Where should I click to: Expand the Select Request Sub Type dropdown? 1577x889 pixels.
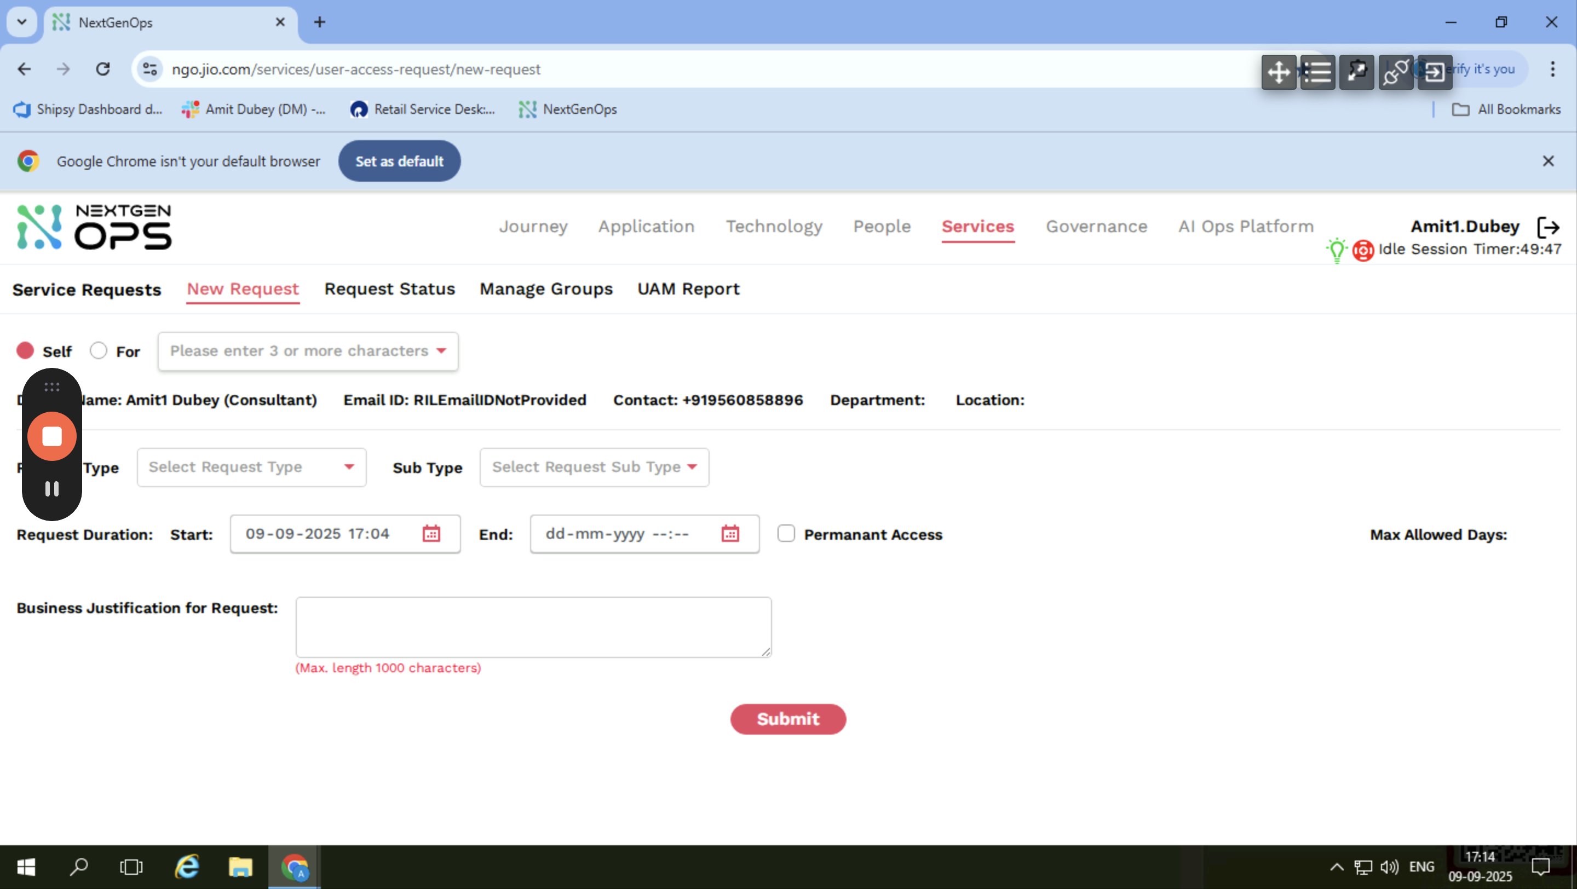(x=594, y=467)
